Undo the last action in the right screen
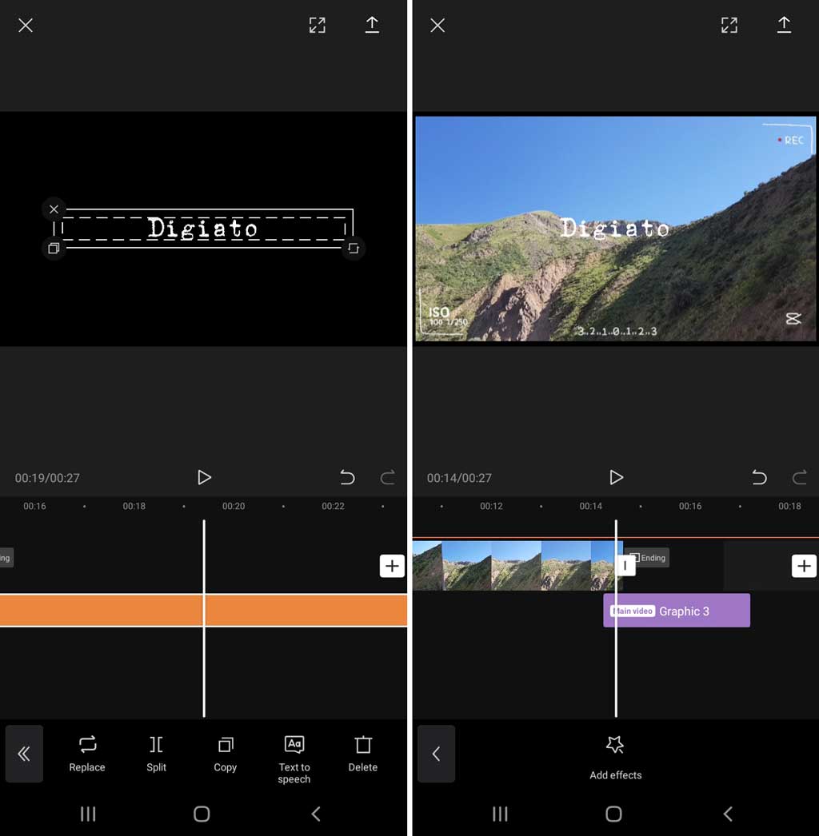The image size is (819, 836). pyautogui.click(x=759, y=477)
